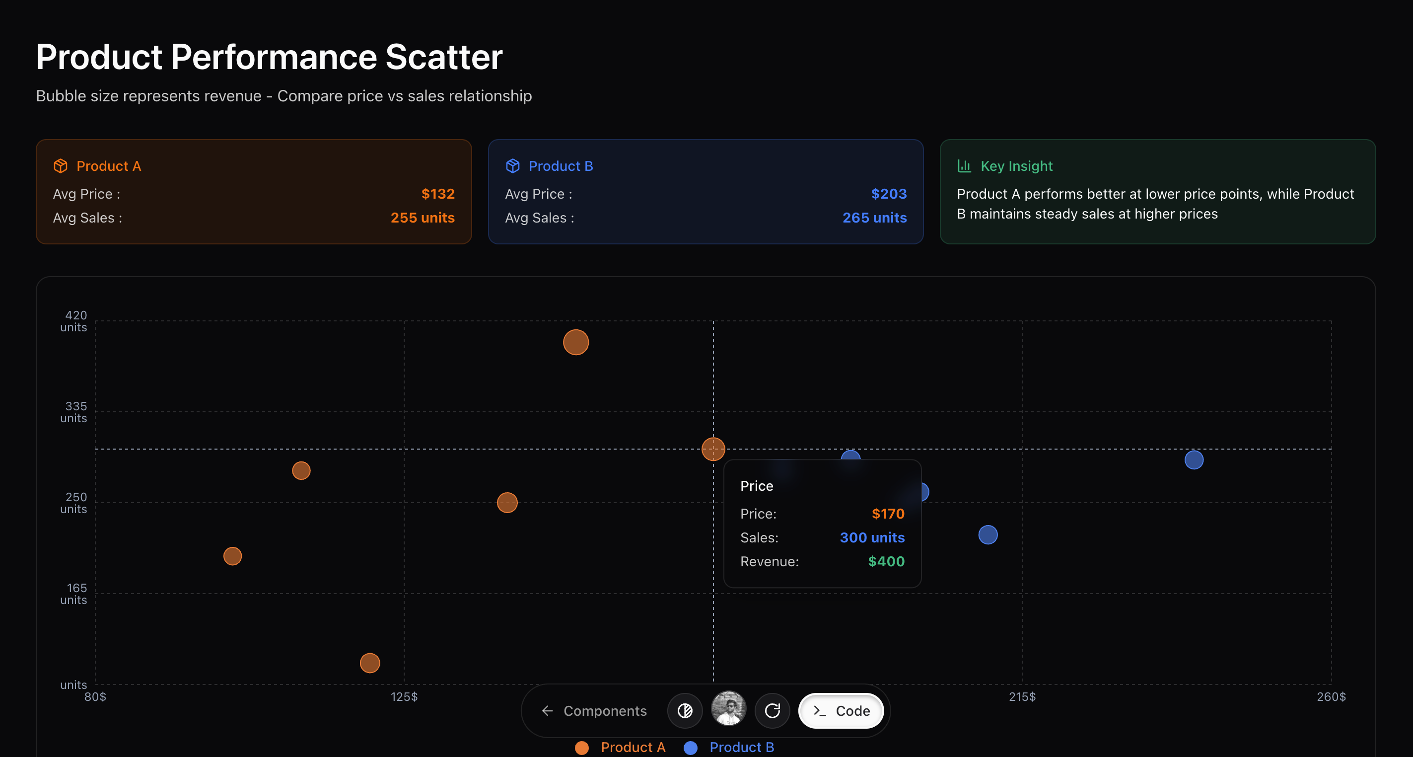The image size is (1413, 757).
Task: Click the blue bubble just left of 215$ gridline
Action: click(988, 534)
